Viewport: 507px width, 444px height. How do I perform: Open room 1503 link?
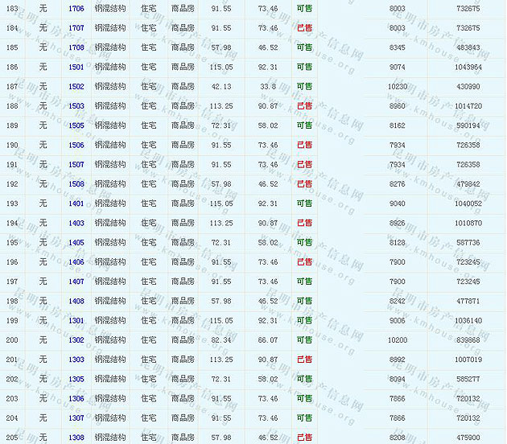tap(76, 106)
